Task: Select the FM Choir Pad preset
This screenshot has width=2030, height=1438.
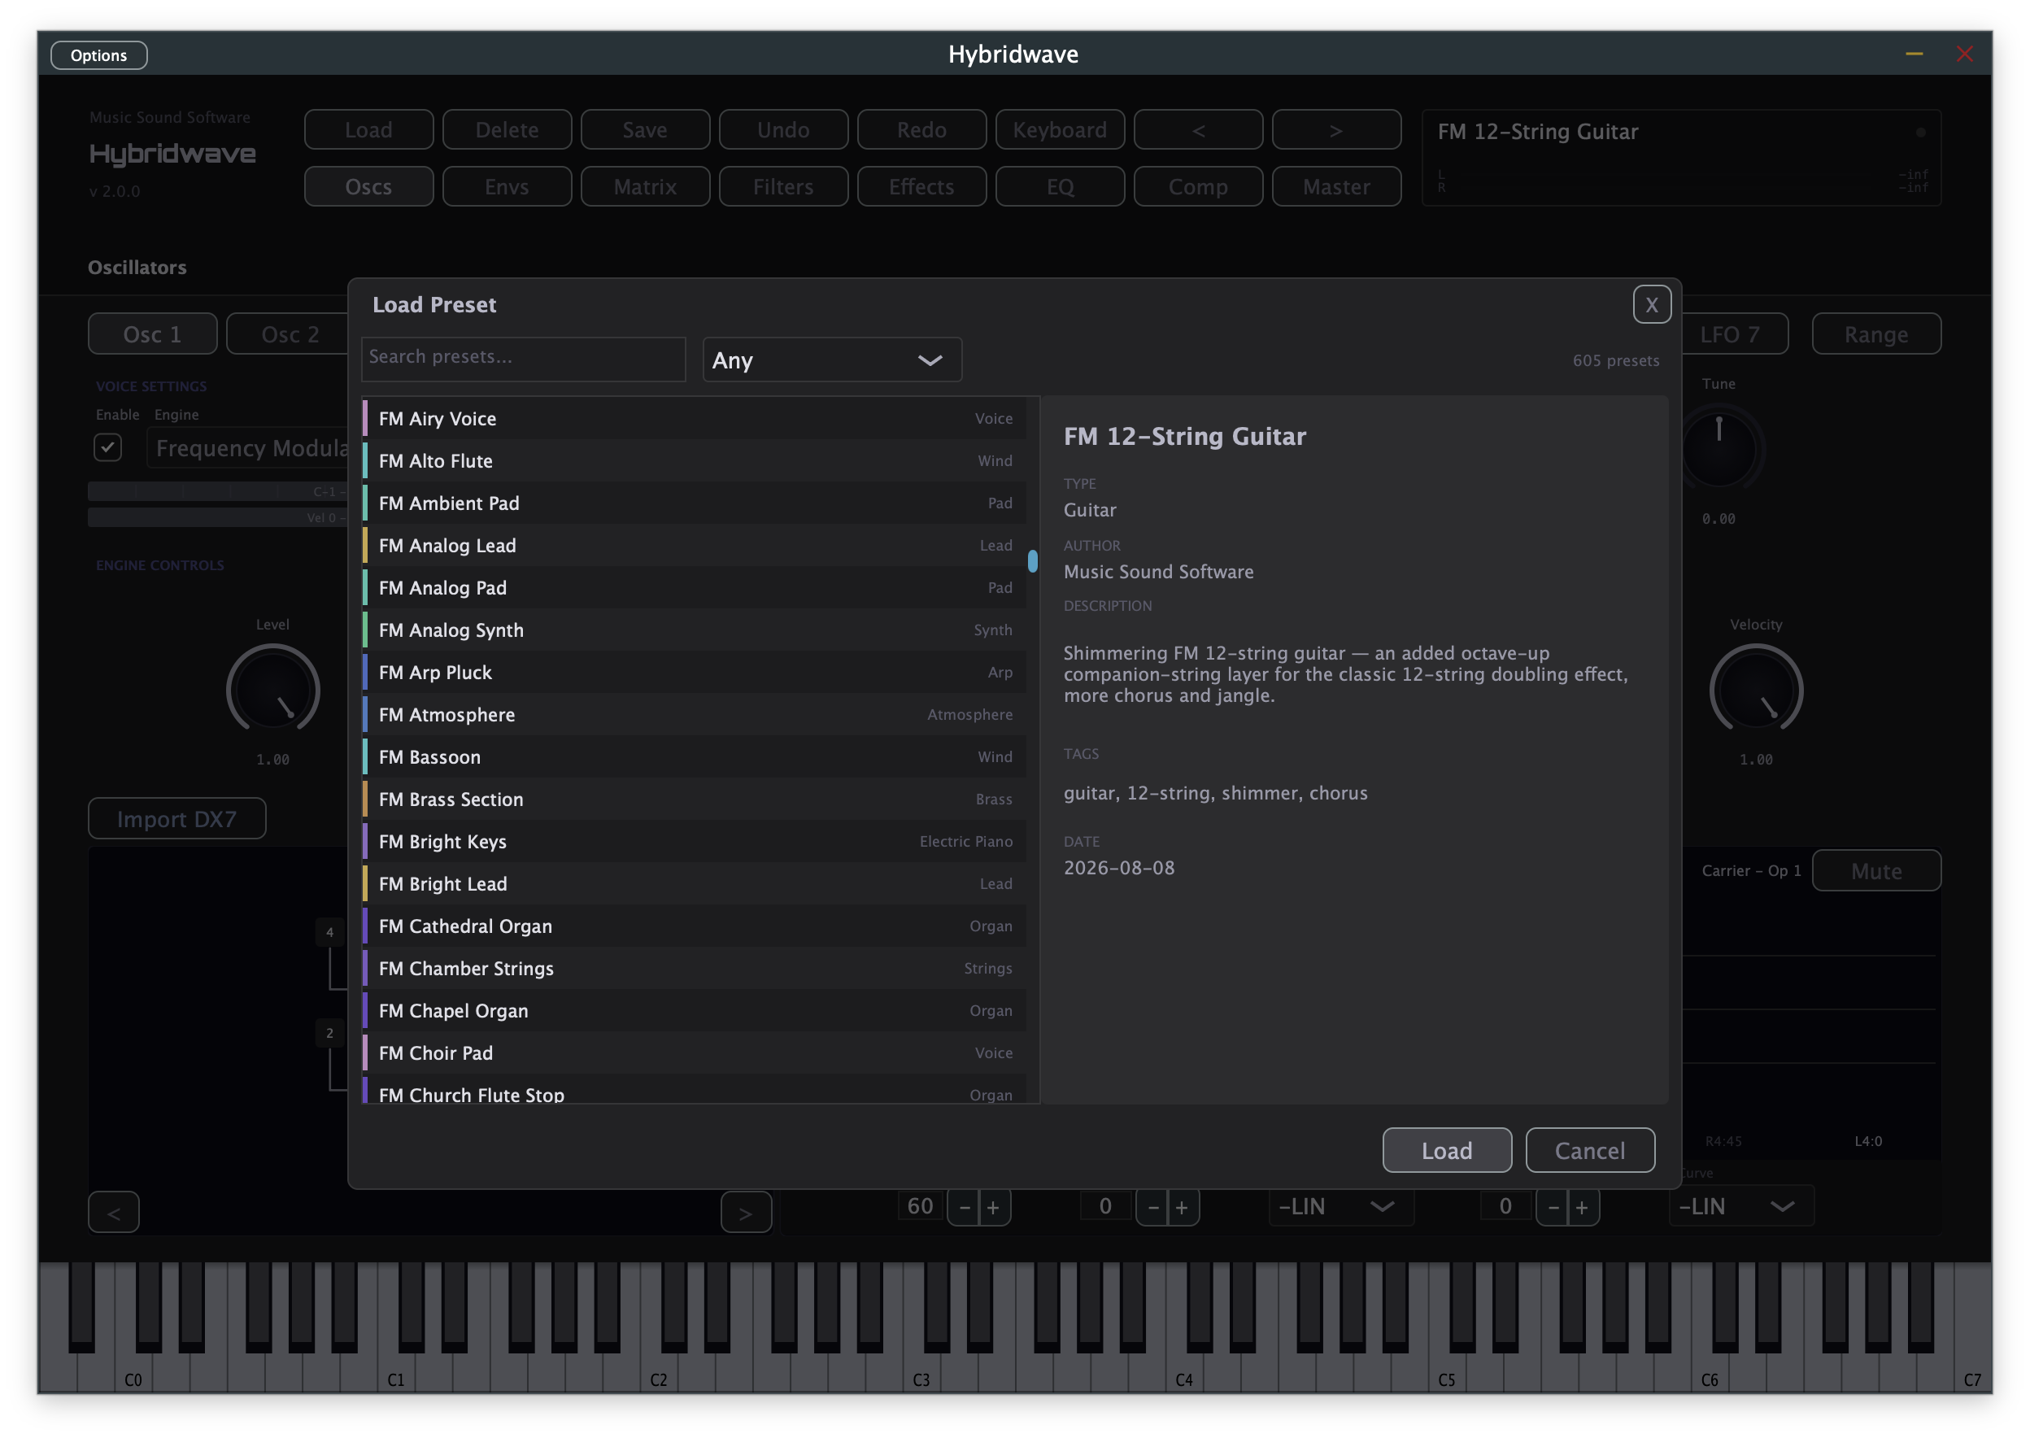Action: 694,1054
